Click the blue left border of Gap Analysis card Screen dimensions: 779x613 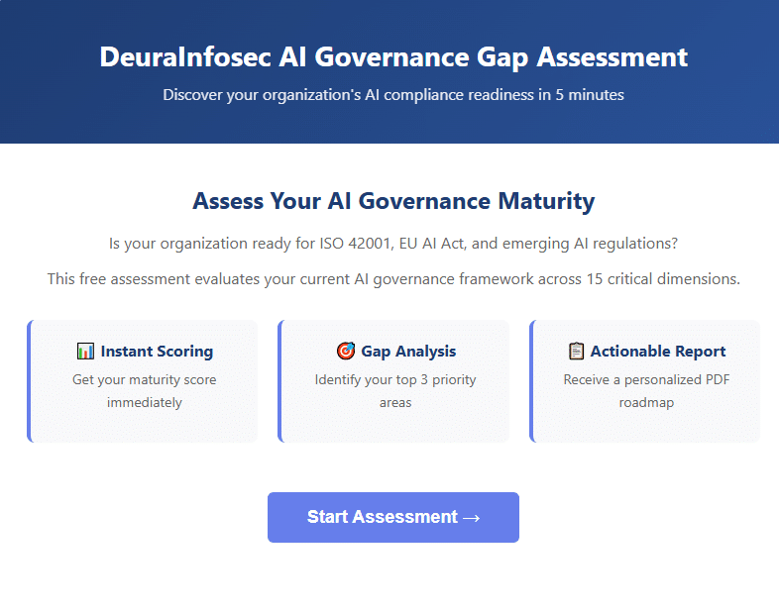(280, 380)
